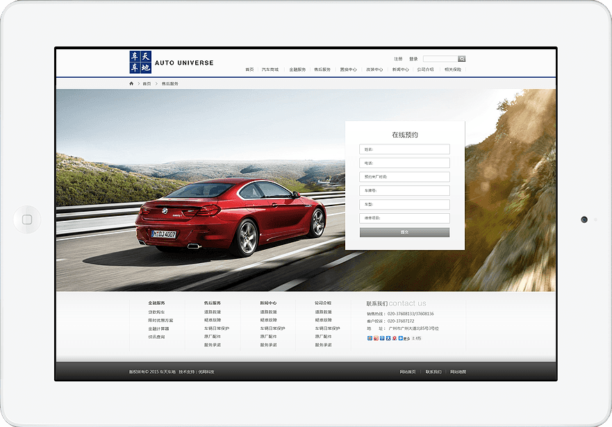Image resolution: width=612 pixels, height=427 pixels.
Task: Click the search magnifier icon
Action: click(462, 59)
